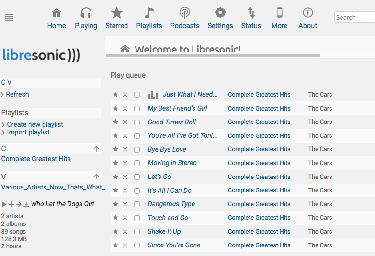Switch to the Playlists page
Screen dimensions: 375x256
coord(149,18)
